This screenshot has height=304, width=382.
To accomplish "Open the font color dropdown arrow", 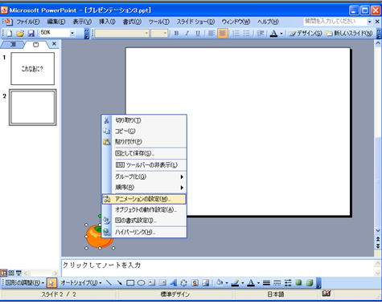I will [281, 34].
